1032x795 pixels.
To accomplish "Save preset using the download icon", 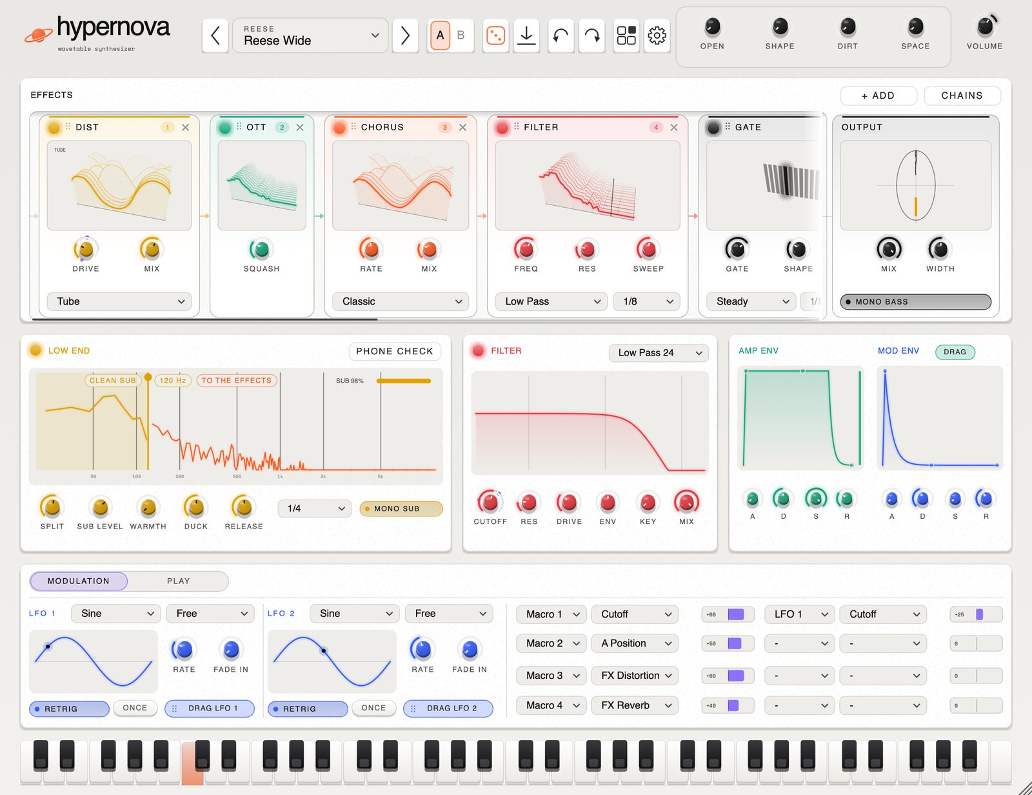I will click(x=526, y=35).
